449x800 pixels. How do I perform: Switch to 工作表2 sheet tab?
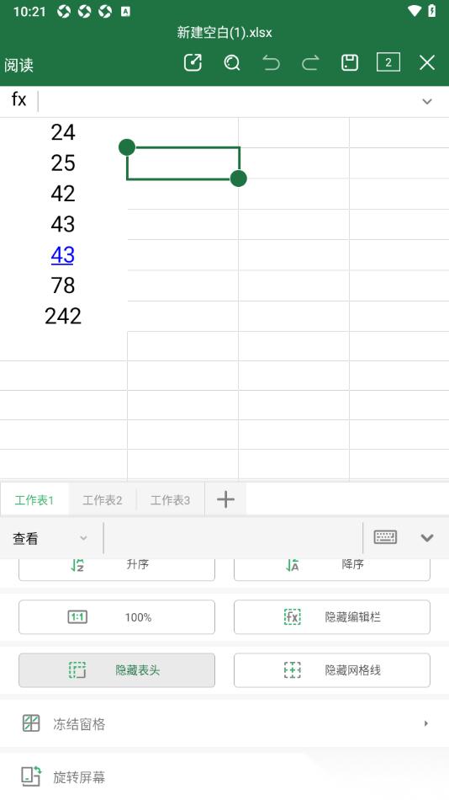[x=103, y=500]
